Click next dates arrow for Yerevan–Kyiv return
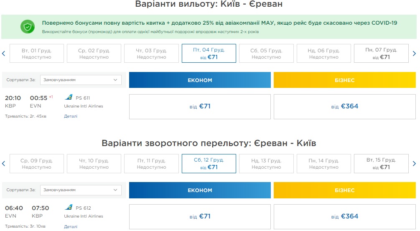This screenshot has height=231, width=420. point(414,163)
